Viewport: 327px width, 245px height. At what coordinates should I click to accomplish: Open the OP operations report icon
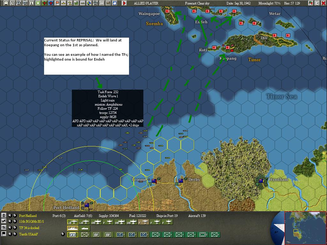click(102, 3)
